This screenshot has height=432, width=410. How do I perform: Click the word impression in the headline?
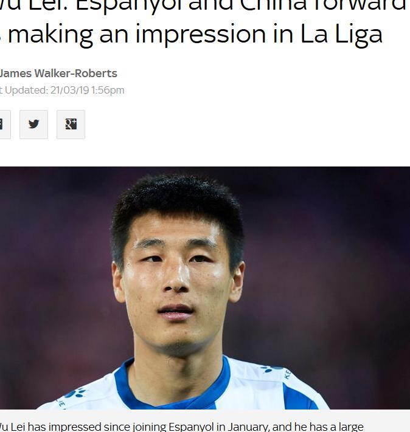[x=201, y=35]
